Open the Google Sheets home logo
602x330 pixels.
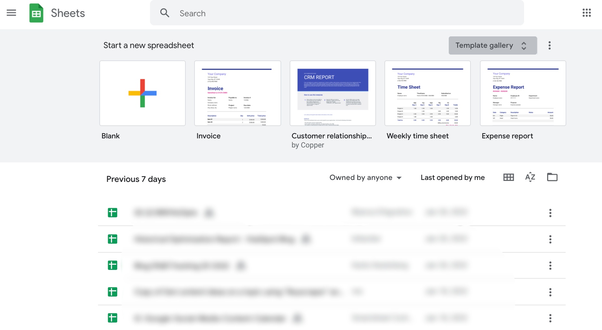coord(36,13)
